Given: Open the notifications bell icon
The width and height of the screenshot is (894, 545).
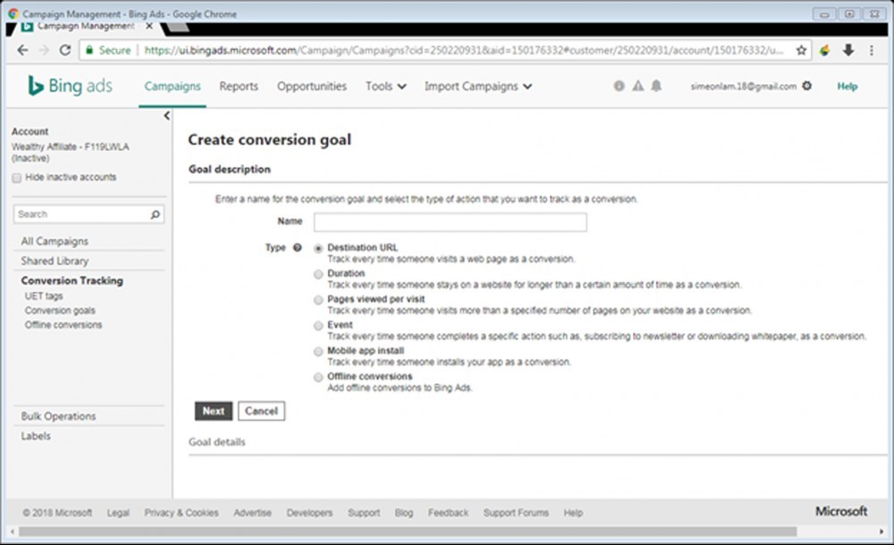Looking at the screenshot, I should (x=656, y=86).
